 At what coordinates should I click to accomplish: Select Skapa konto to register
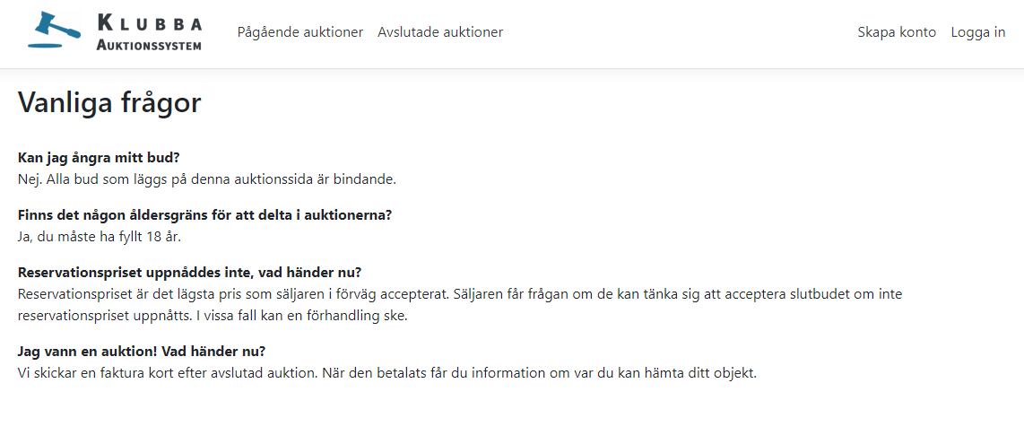(x=897, y=32)
